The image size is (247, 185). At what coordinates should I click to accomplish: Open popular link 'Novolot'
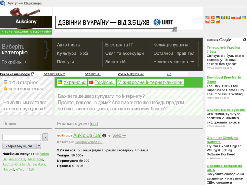point(8,170)
